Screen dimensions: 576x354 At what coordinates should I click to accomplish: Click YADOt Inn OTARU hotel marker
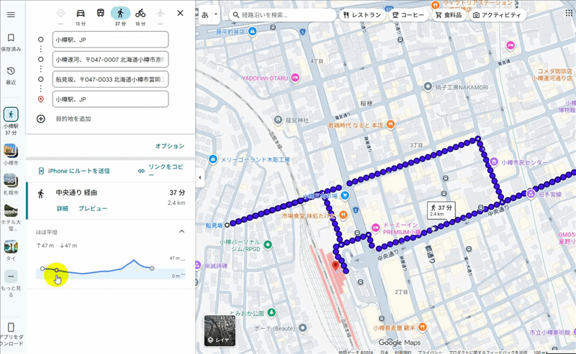pos(294,78)
